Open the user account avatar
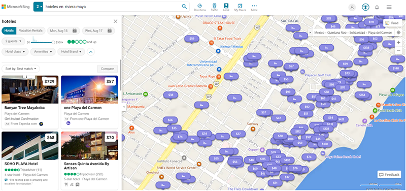This screenshot has width=406, height=191. tap(352, 7)
